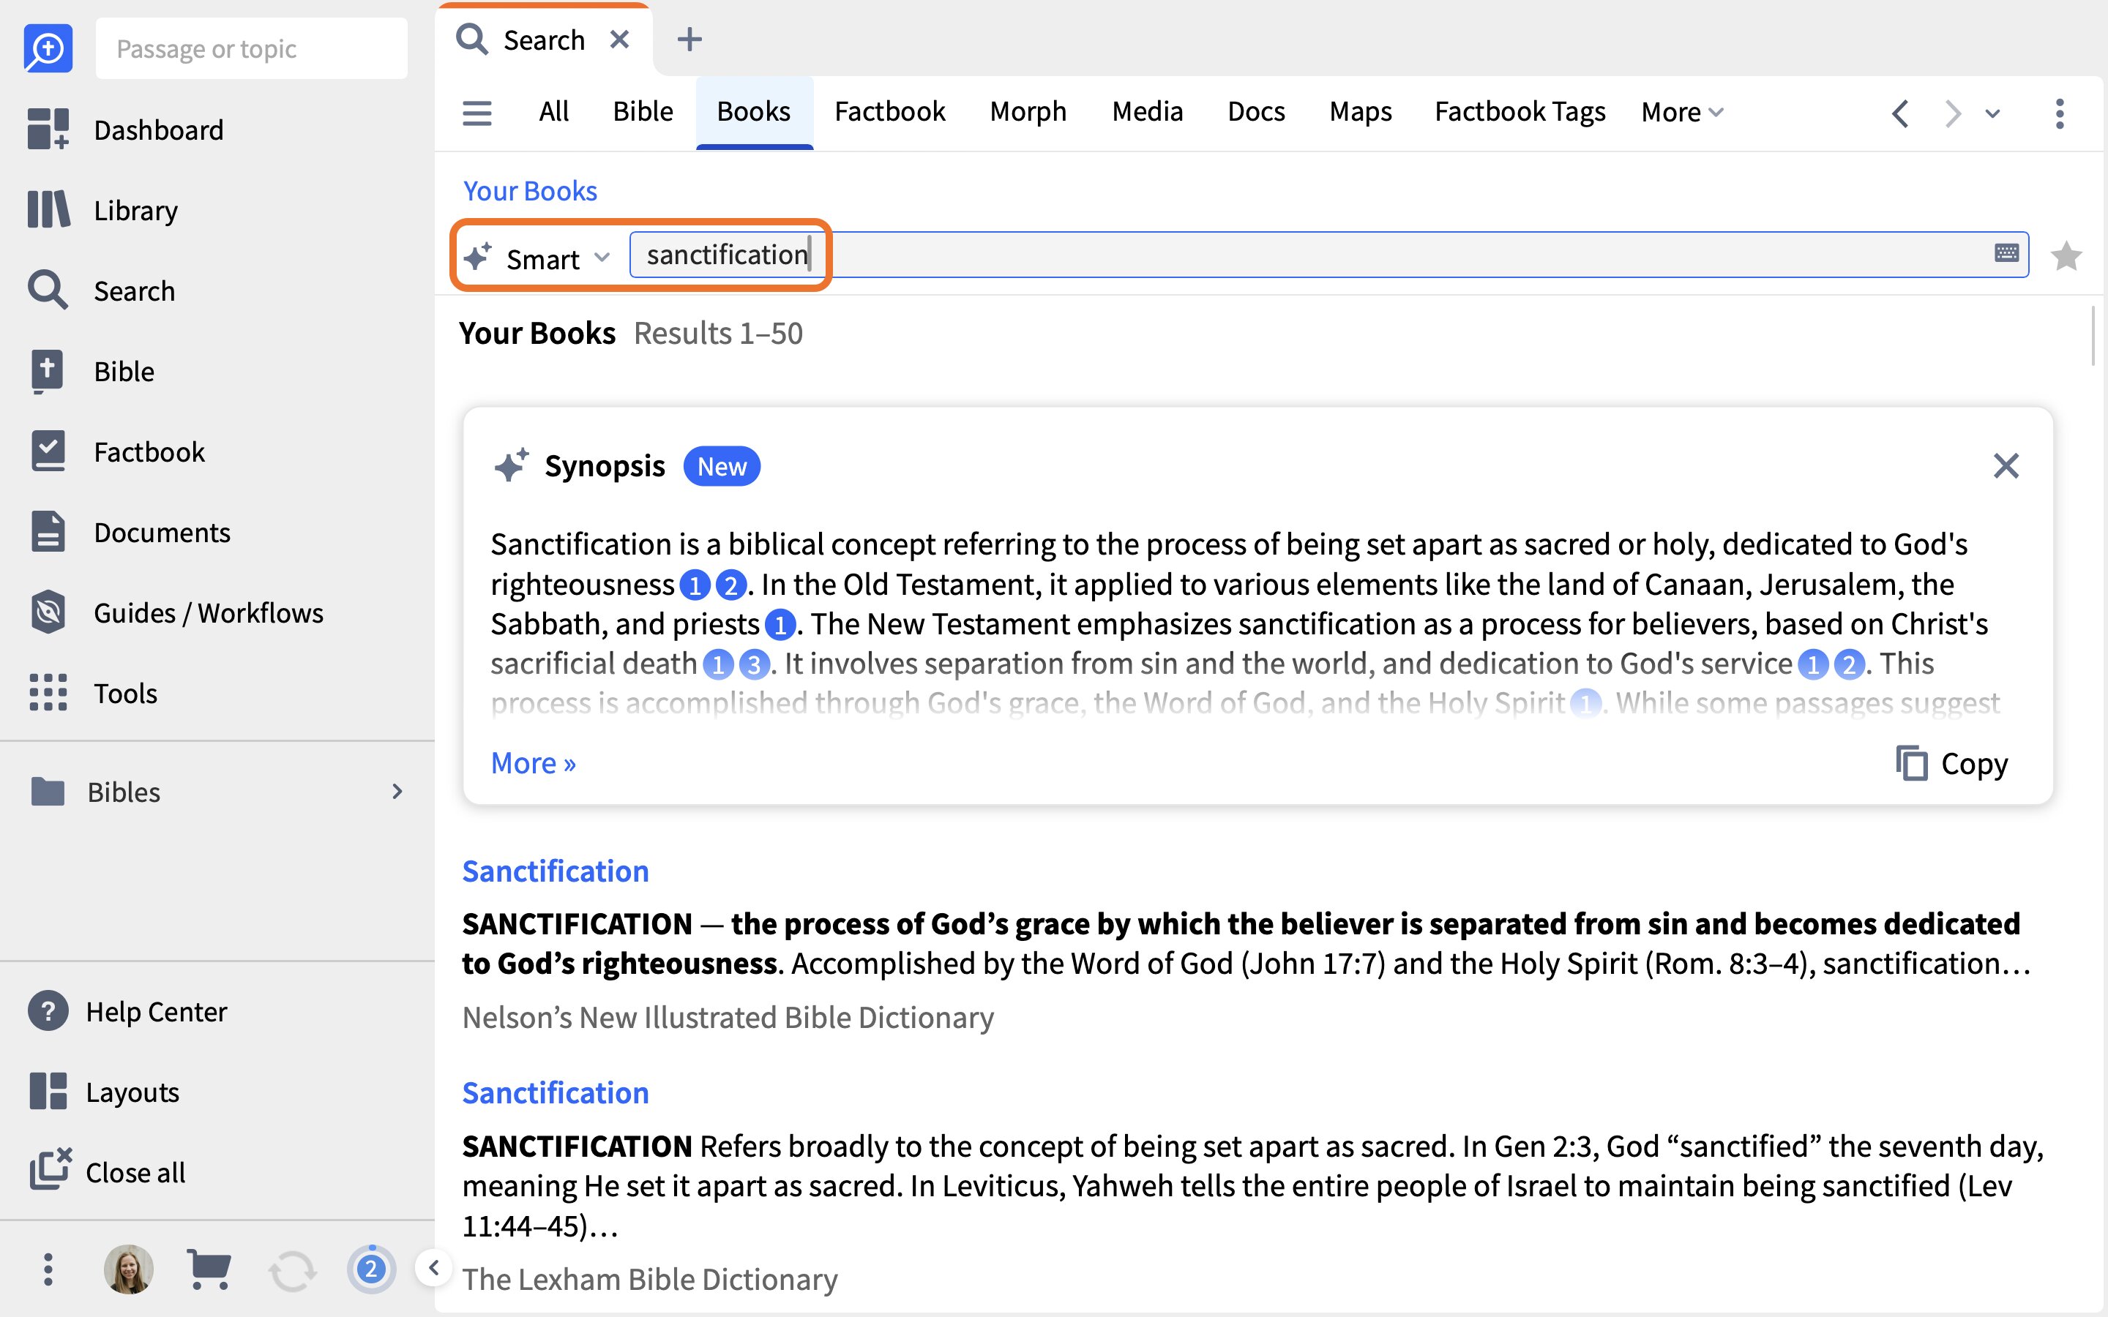The width and height of the screenshot is (2108, 1317).
Task: Dismiss the Synopsis card
Action: (2006, 466)
